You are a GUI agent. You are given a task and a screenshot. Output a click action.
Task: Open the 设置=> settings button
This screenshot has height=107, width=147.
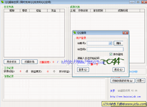tap(140, 81)
